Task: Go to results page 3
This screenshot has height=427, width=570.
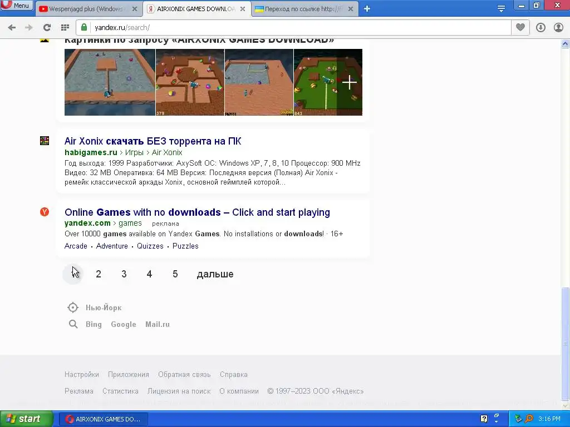Action: point(124,274)
